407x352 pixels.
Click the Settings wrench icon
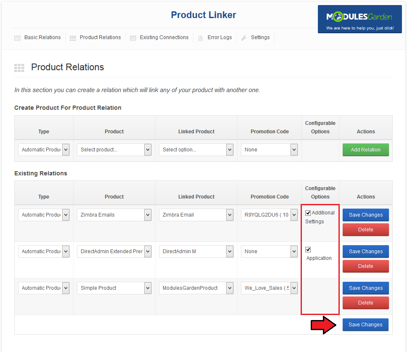coord(244,38)
